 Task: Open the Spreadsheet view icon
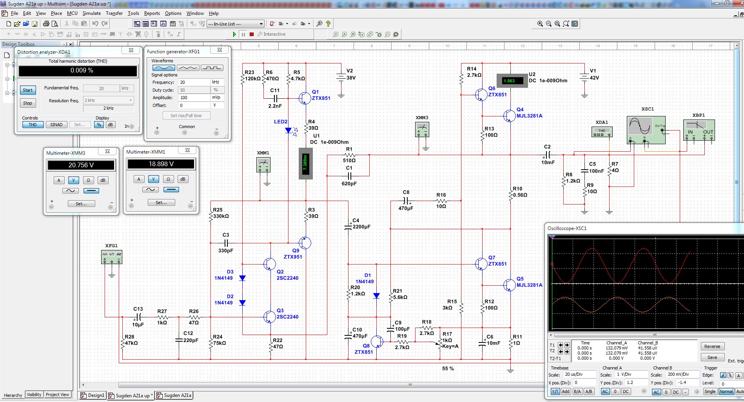[x=145, y=24]
